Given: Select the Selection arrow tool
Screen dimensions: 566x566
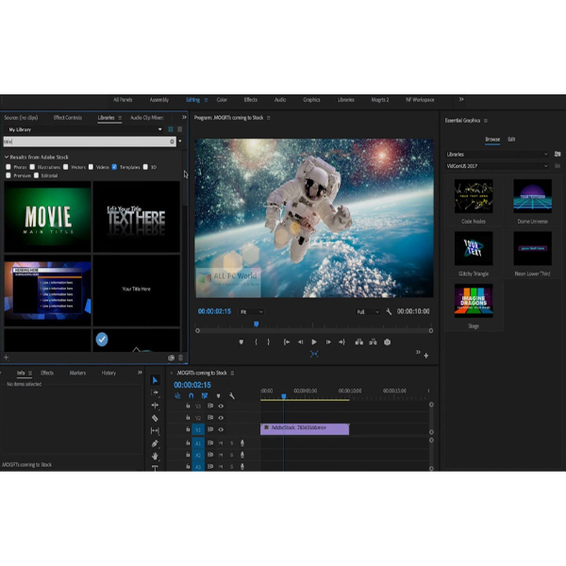Looking at the screenshot, I should coord(155,380).
